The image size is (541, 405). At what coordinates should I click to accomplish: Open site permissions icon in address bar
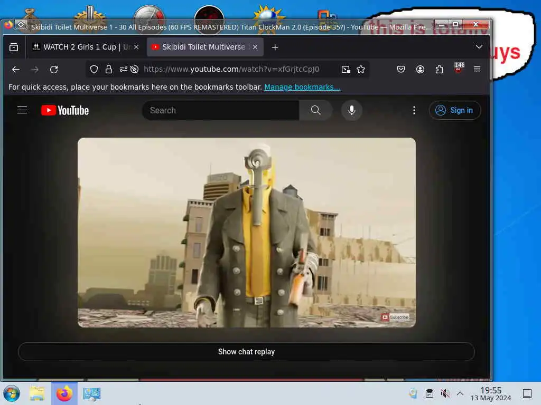coord(124,69)
